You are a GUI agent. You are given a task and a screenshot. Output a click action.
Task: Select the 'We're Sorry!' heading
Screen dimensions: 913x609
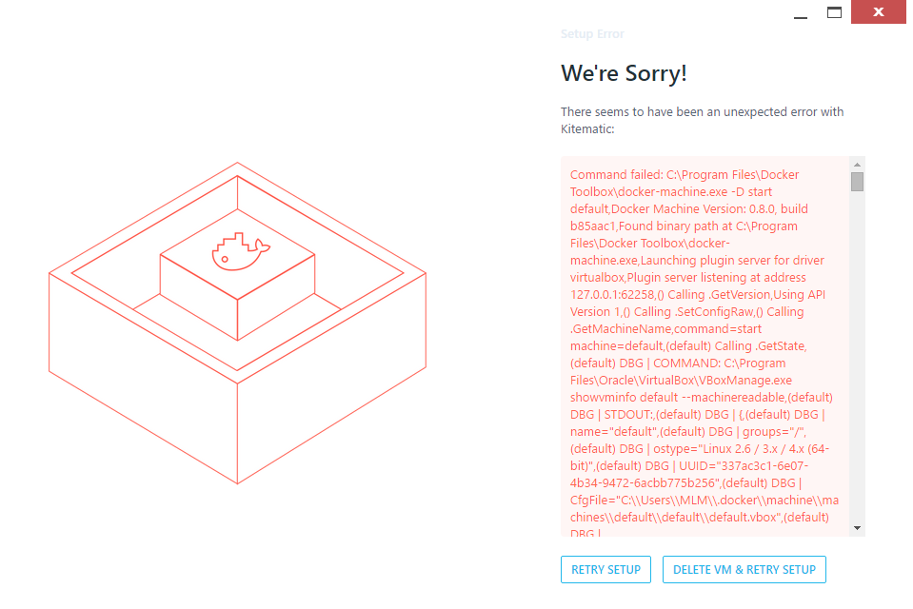pos(624,73)
